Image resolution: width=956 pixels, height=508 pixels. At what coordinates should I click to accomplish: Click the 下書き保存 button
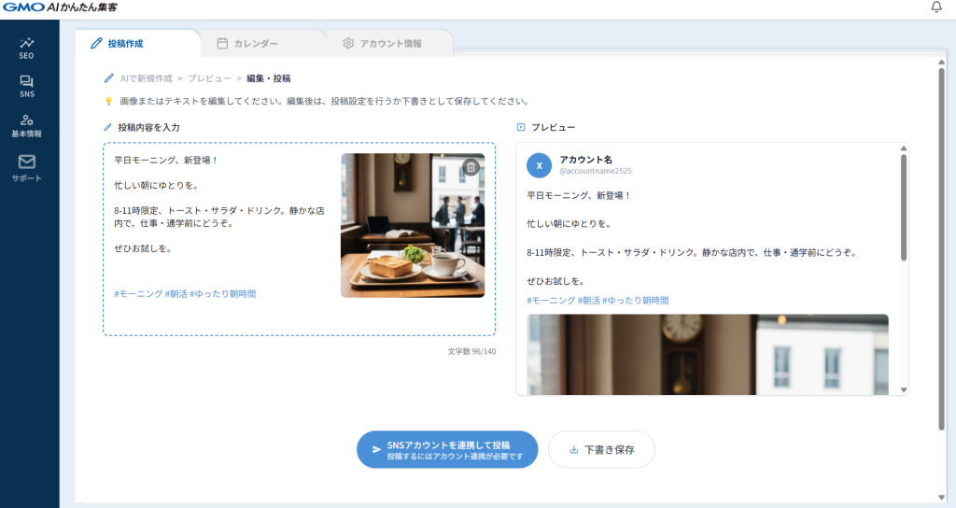tap(601, 449)
